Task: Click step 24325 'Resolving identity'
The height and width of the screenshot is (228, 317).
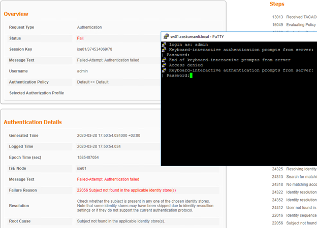Action: (294, 169)
